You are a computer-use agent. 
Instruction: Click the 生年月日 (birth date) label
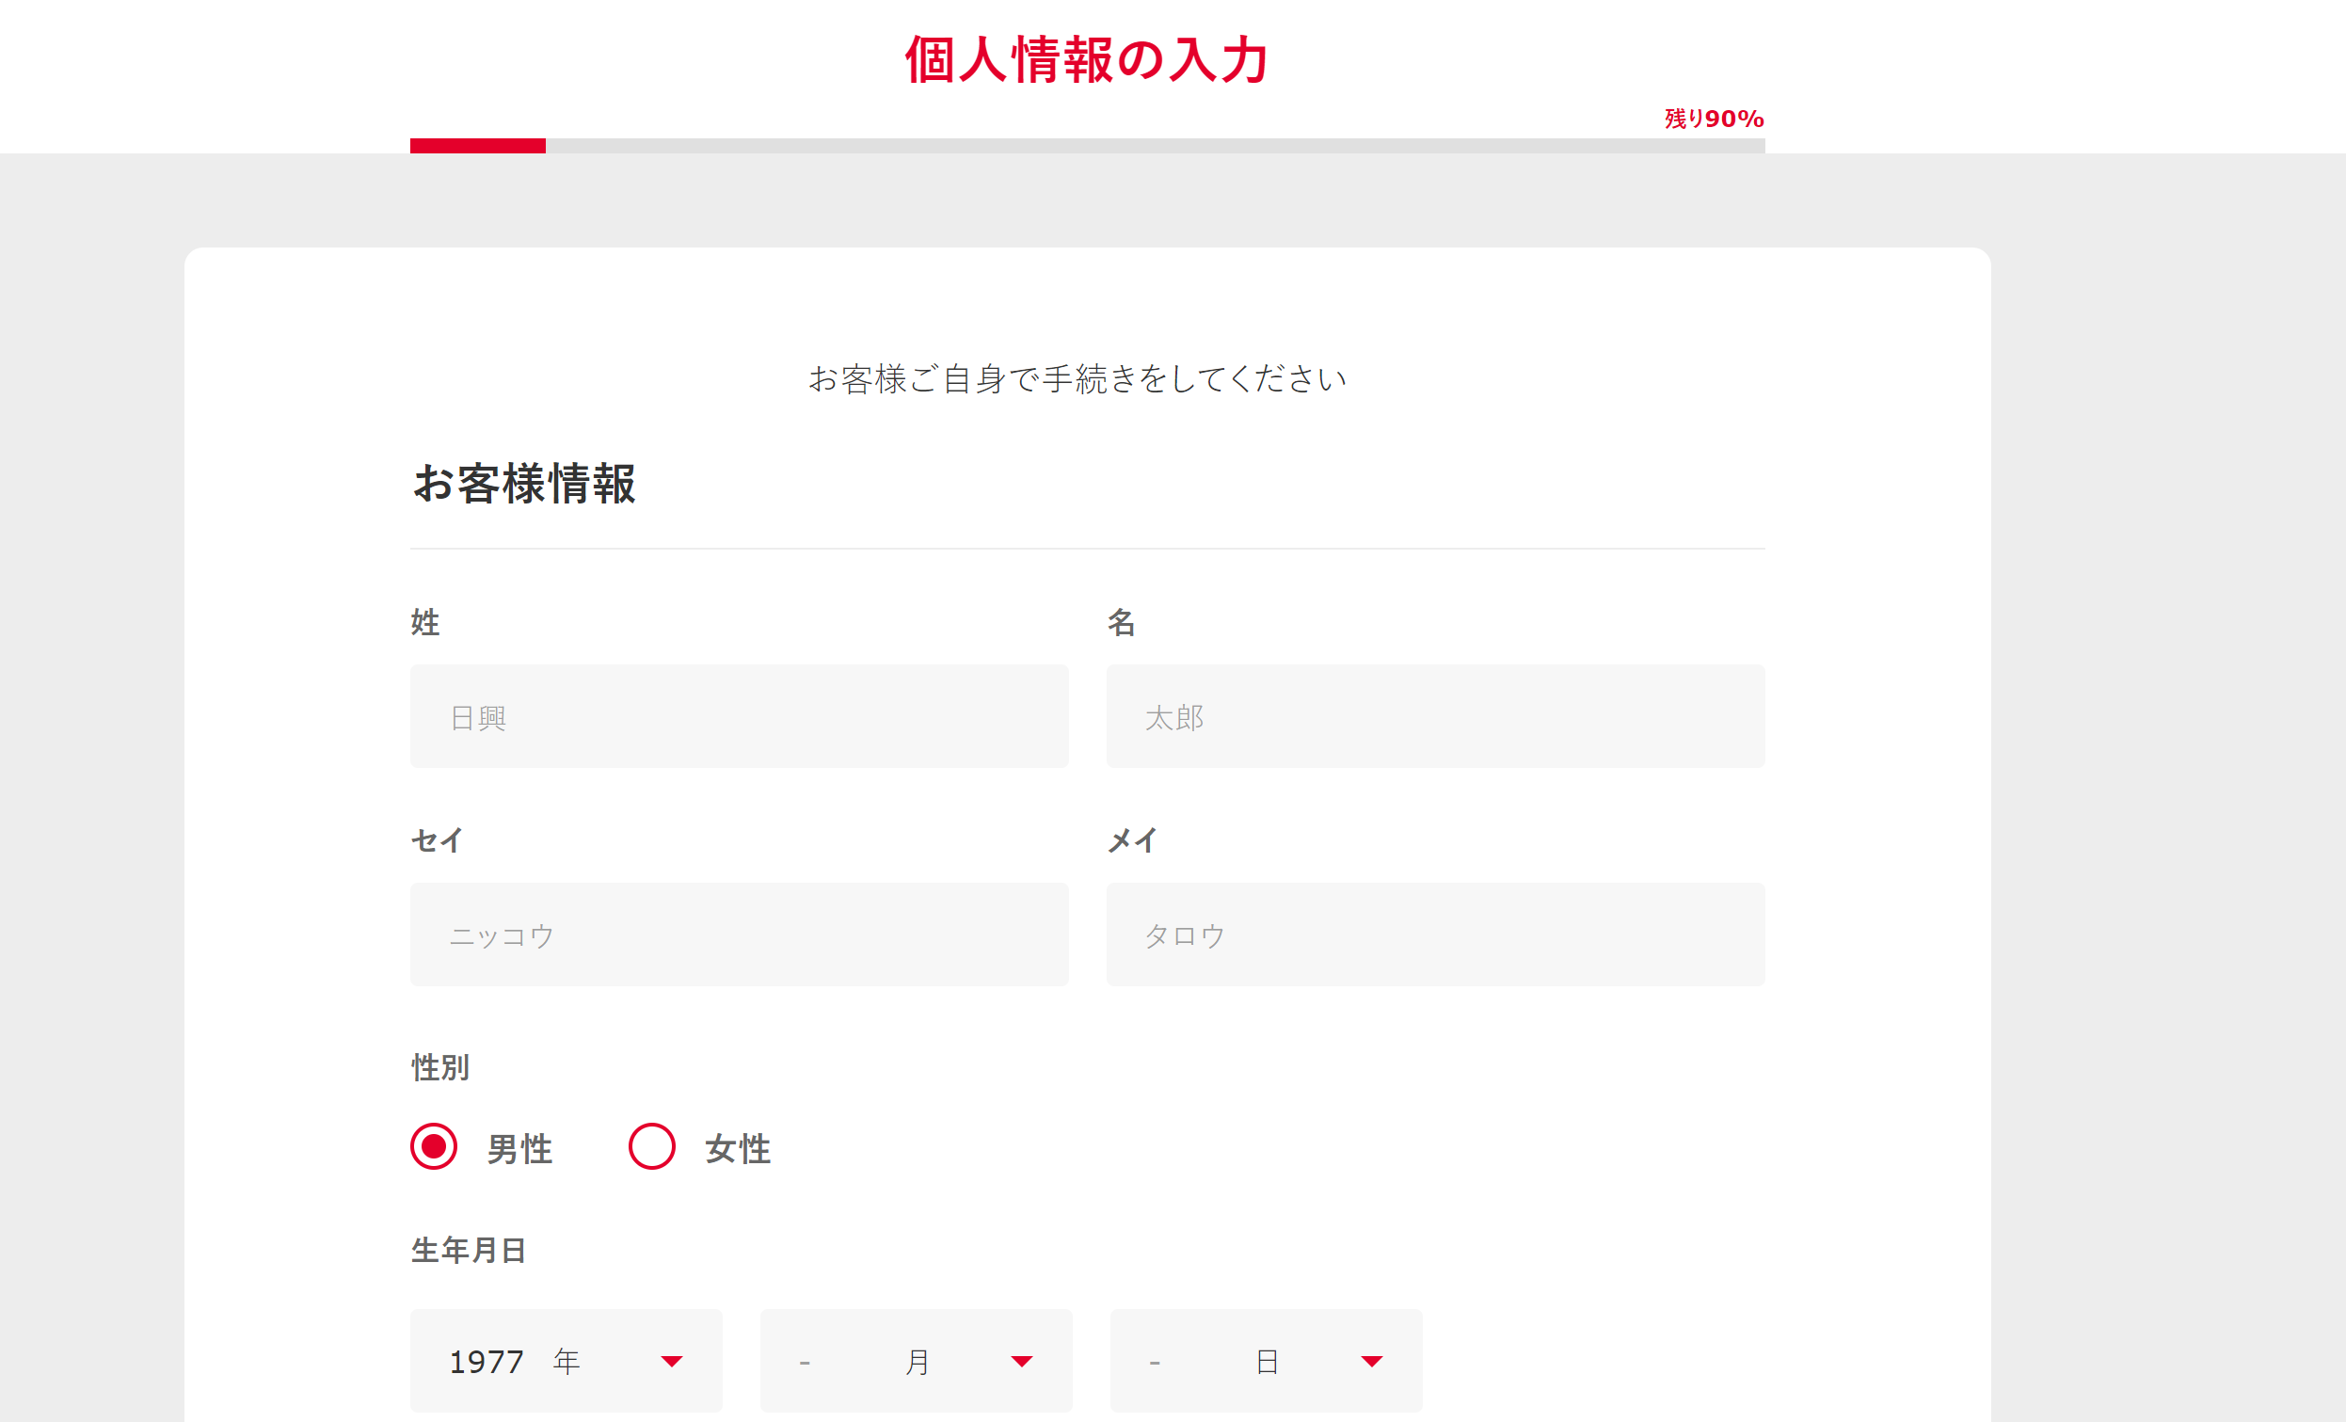(x=469, y=1251)
